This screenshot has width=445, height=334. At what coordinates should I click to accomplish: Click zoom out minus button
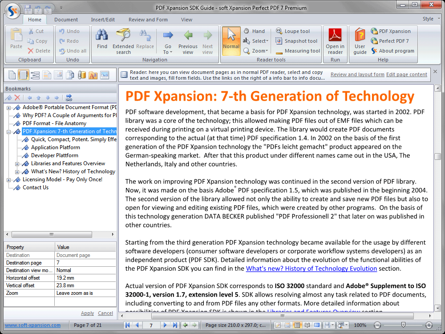click(x=377, y=325)
